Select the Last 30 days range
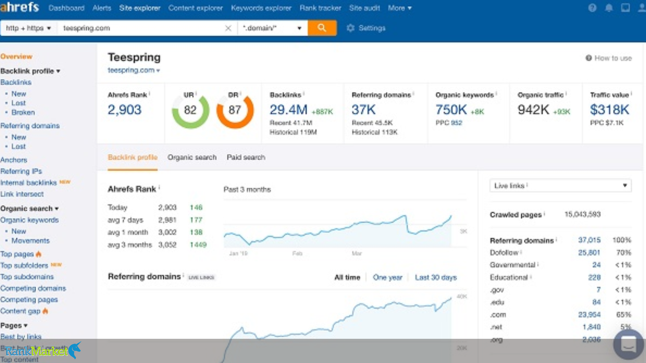 click(436, 277)
